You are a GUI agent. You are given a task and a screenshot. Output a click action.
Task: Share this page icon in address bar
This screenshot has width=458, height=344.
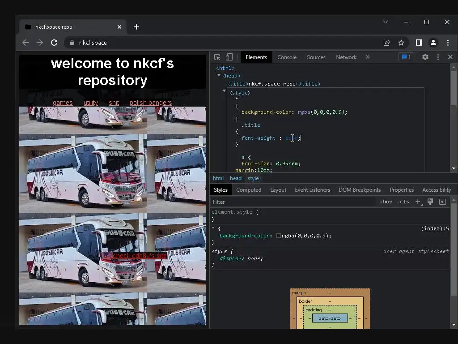point(387,43)
